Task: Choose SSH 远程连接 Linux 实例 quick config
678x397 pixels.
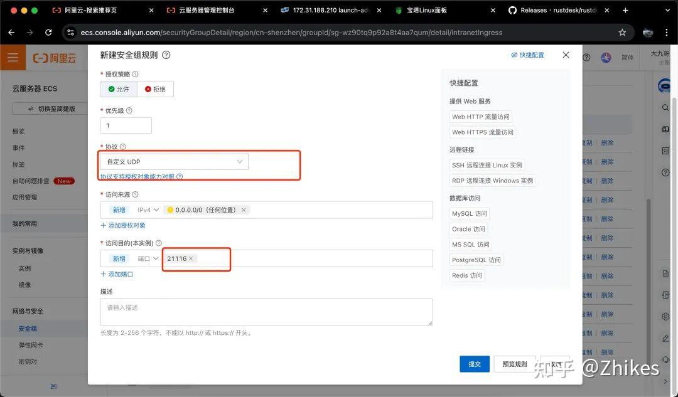Action: 487,165
